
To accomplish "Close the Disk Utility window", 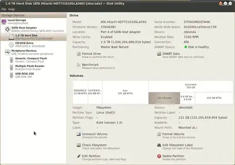I will point(221,3).
